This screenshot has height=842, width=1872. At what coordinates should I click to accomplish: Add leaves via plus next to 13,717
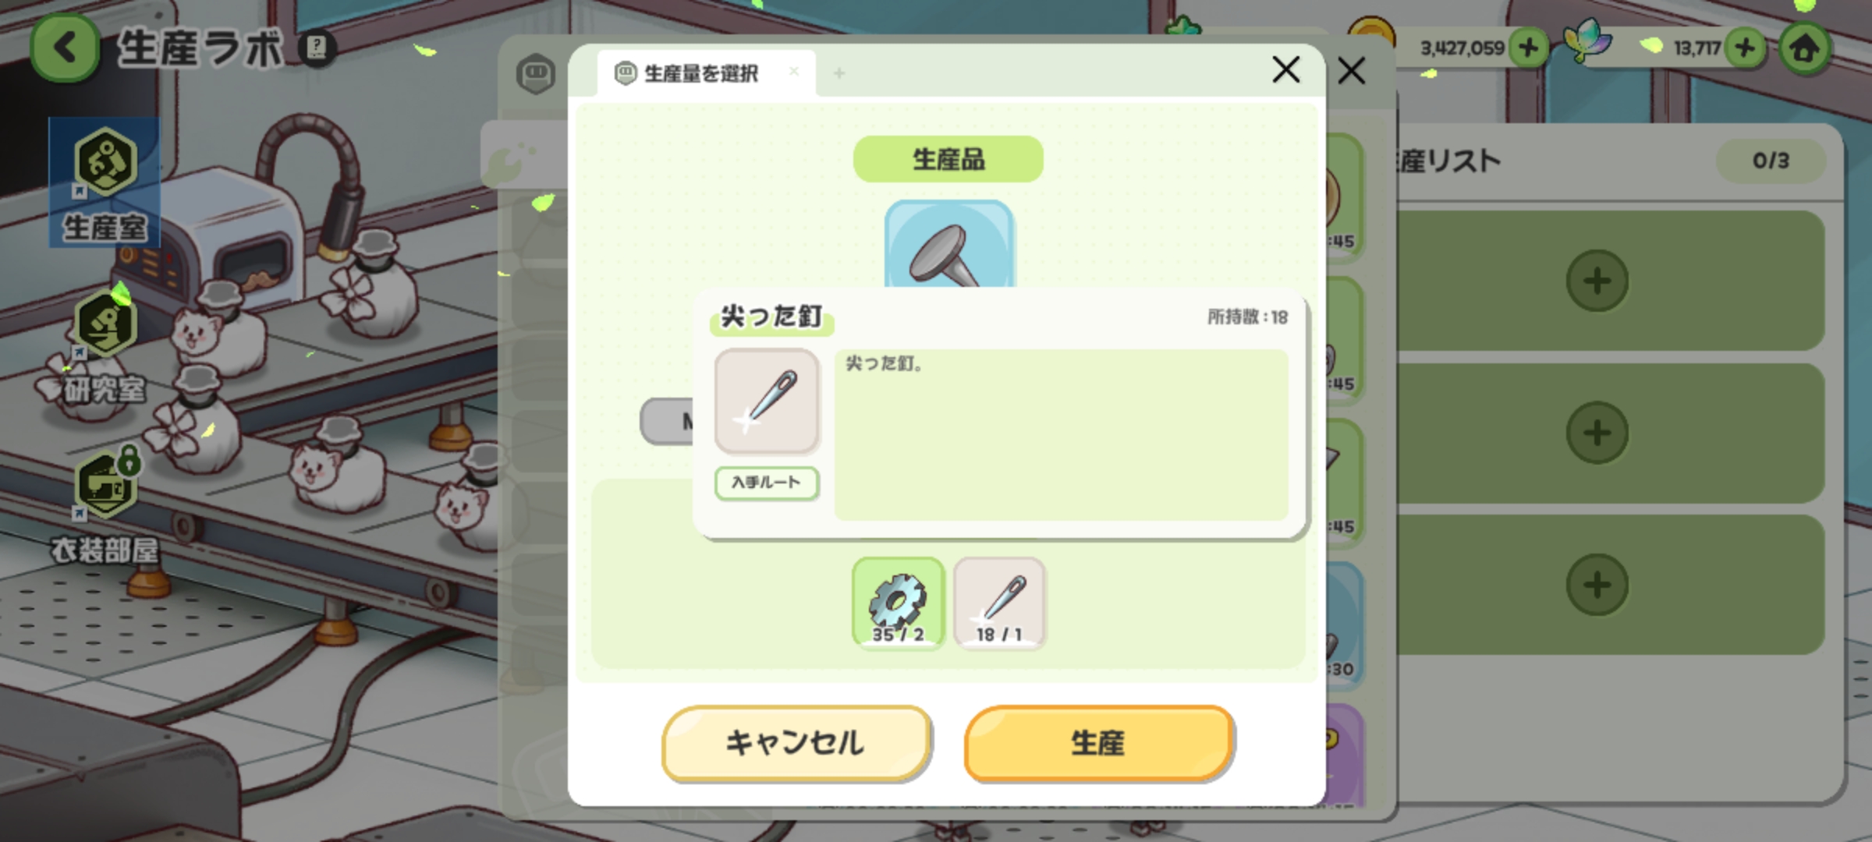coord(1745,48)
